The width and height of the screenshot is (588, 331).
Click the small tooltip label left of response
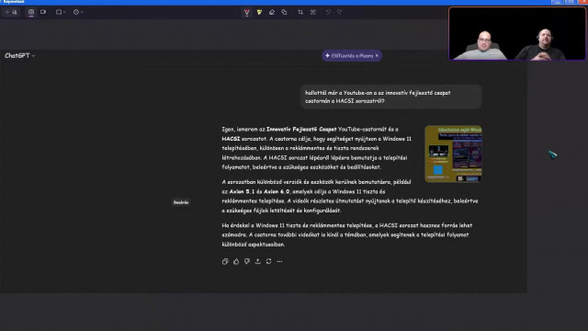pos(181,202)
